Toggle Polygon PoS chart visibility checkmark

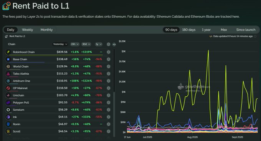[x=109, y=103]
